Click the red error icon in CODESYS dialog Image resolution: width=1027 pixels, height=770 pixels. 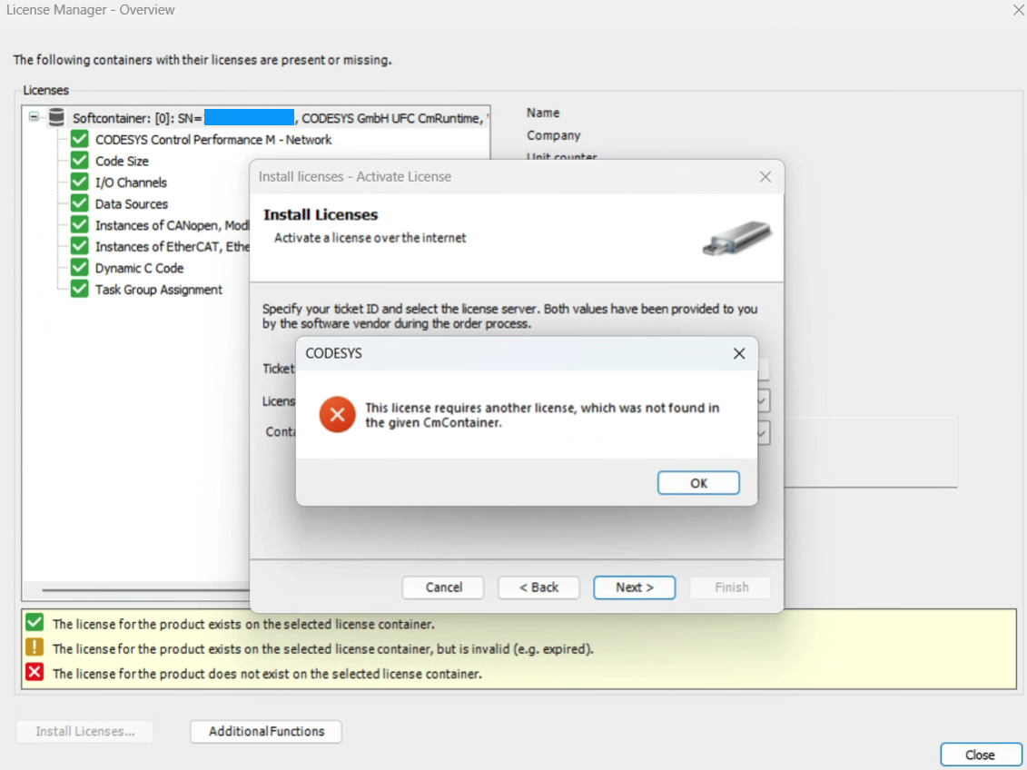pyautogui.click(x=337, y=415)
